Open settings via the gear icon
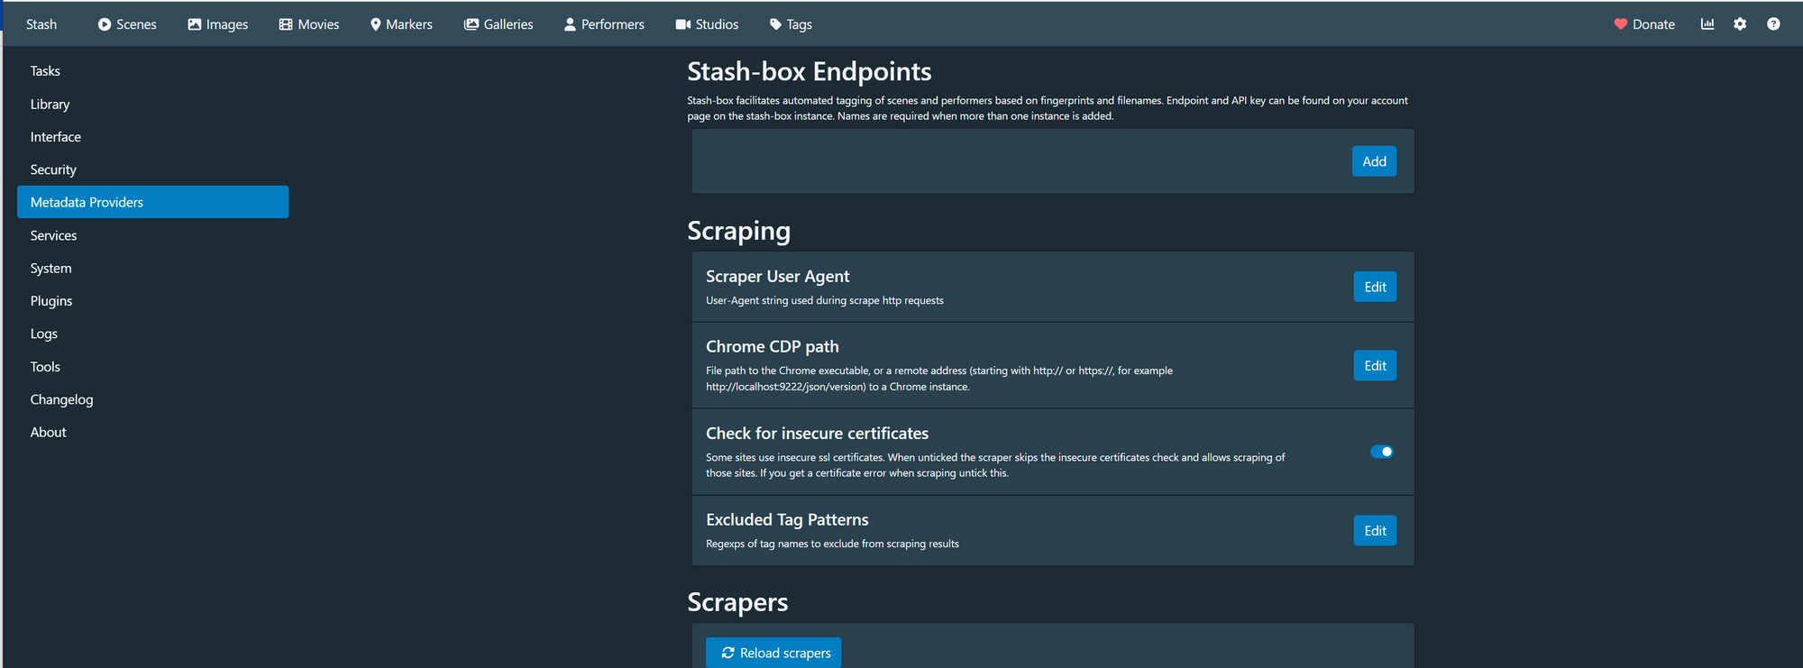This screenshot has height=668, width=1803. [1740, 24]
